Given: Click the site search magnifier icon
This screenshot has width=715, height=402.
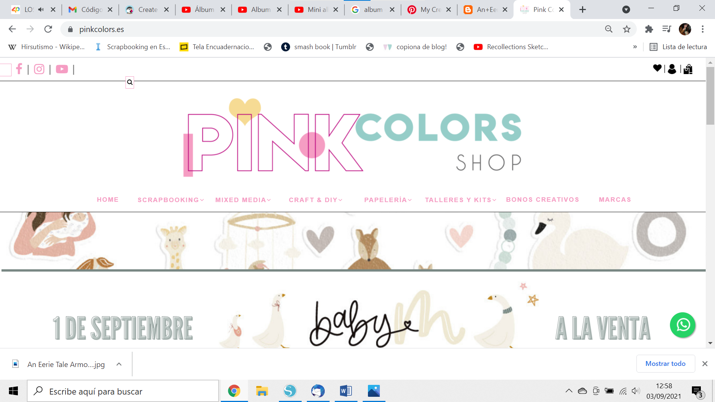Looking at the screenshot, I should coord(130,82).
